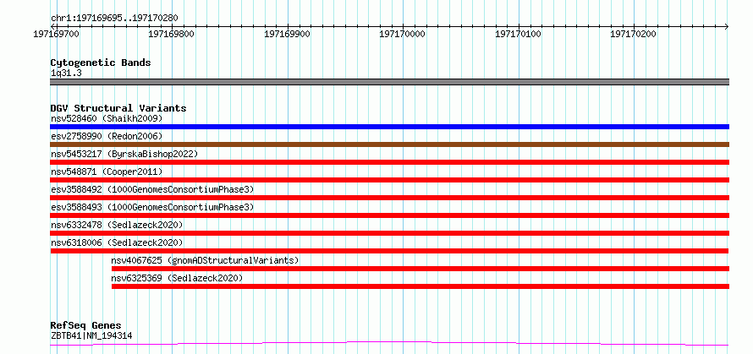Screen dimensions: 753x354
Task: Click the 1q31.3 band label
Action: click(x=65, y=74)
